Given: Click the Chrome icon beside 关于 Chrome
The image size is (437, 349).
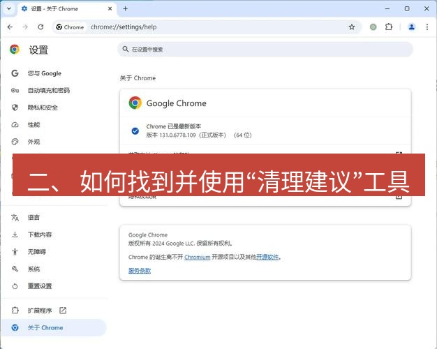Looking at the screenshot, I should [15, 327].
